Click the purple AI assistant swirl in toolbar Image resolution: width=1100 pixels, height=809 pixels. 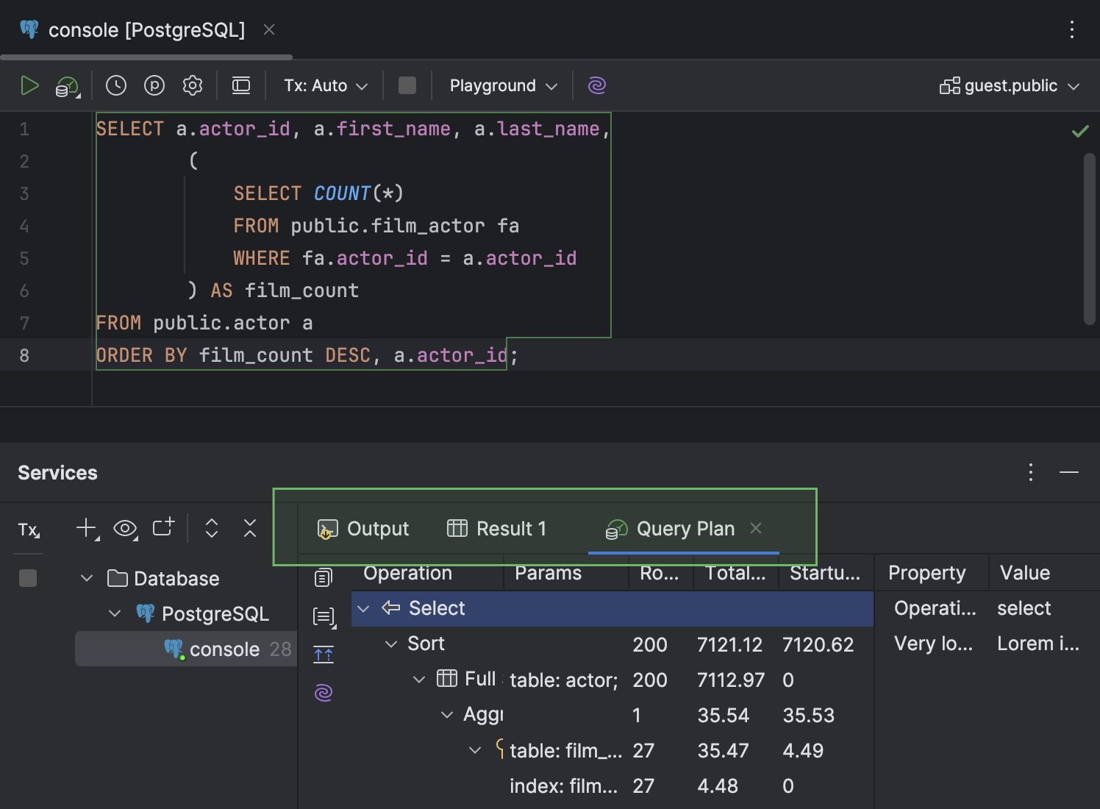coord(597,86)
